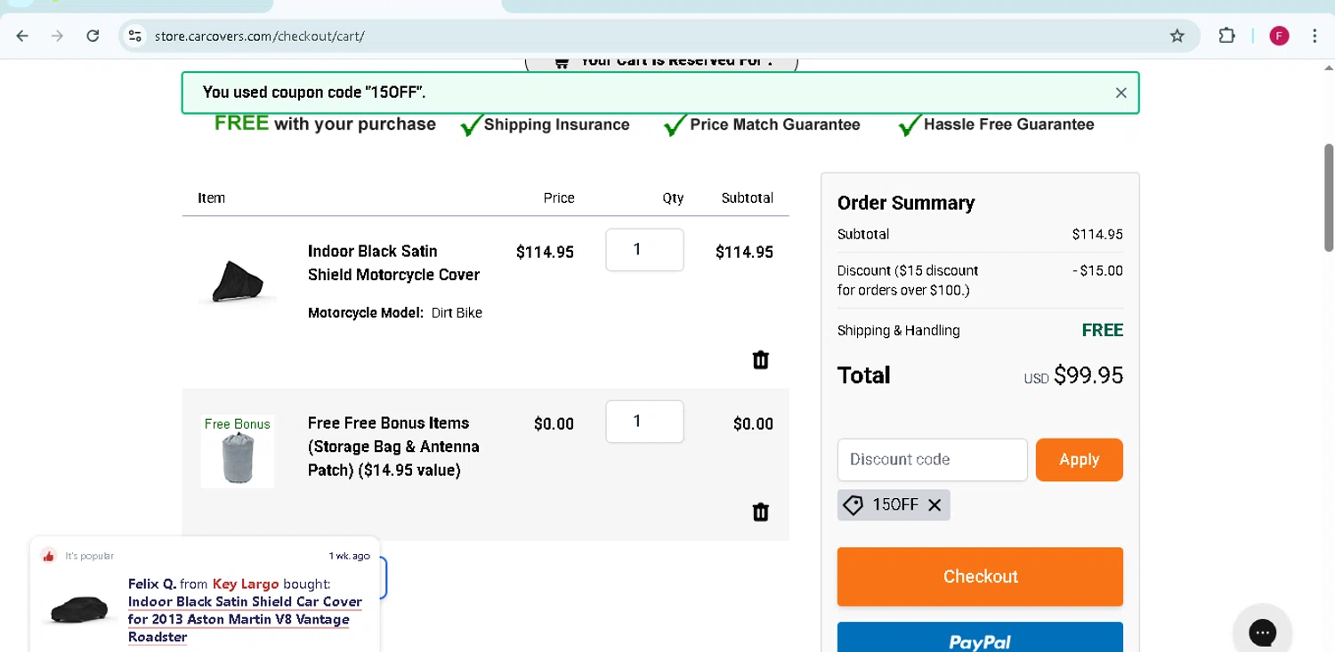Edit quantity field for Free Bonus Items
This screenshot has height=652, width=1335.
[x=644, y=422]
